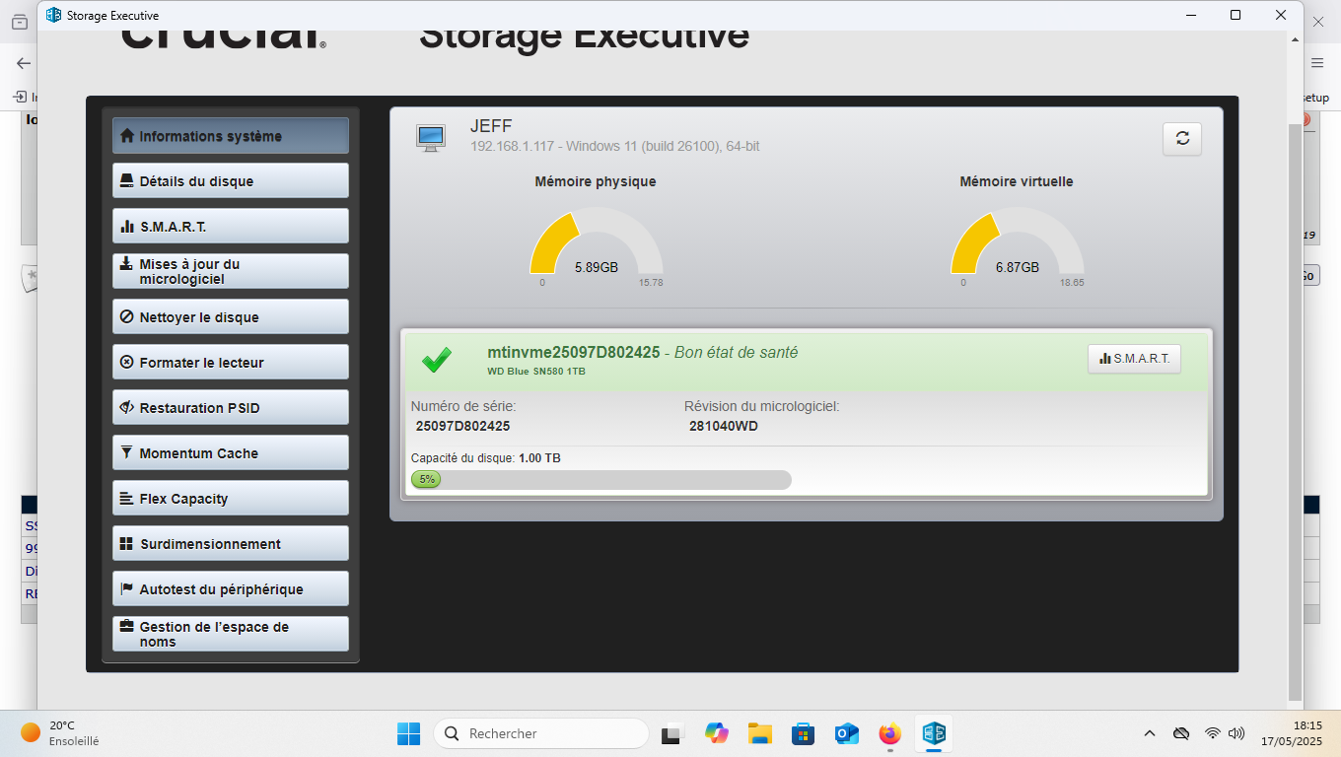
Task: Click the green health checkmark icon
Action: (437, 360)
